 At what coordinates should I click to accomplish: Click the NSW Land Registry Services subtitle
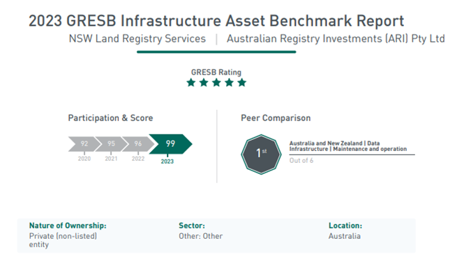(137, 39)
